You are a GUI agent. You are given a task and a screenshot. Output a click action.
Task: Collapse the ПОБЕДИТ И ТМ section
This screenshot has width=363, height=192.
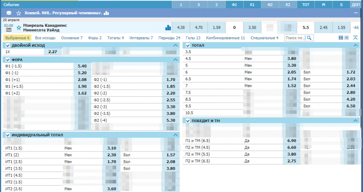point(356,121)
